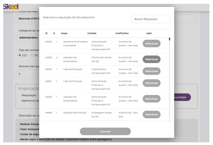213x145 pixels.
Task: Click the Unidade column header
Action: (x=92, y=33)
